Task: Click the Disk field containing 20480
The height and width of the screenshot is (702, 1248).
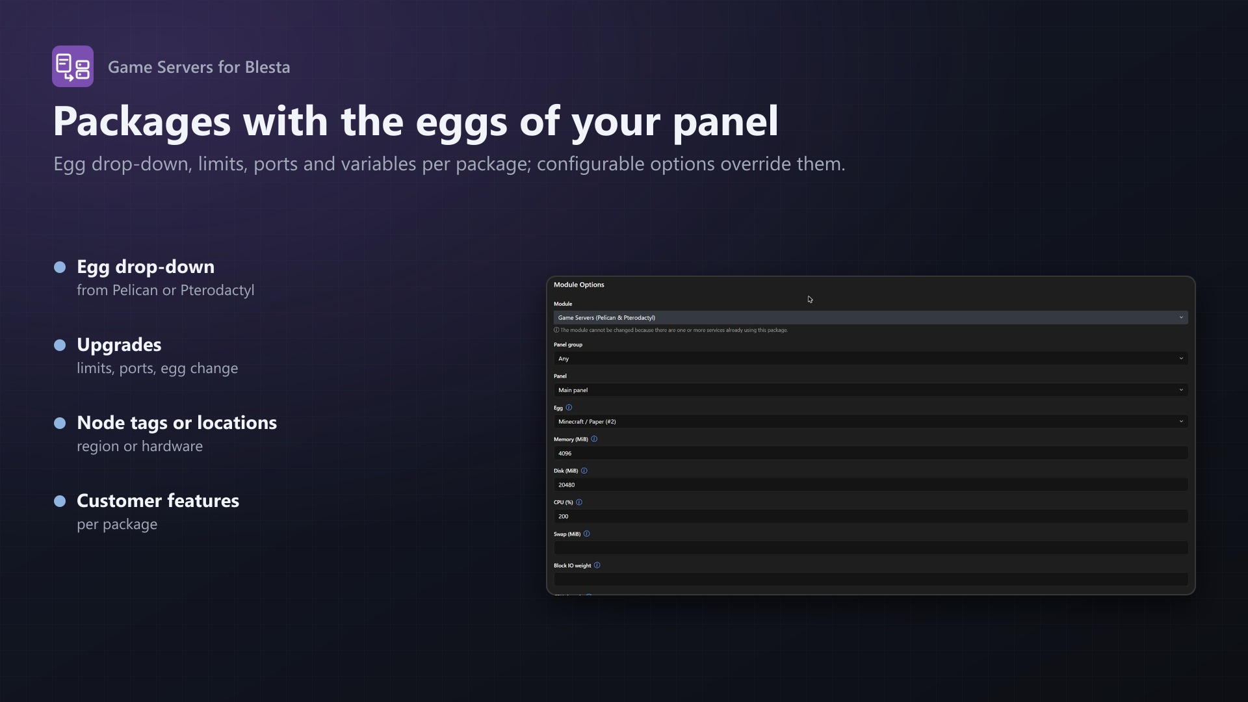Action: [x=870, y=484]
